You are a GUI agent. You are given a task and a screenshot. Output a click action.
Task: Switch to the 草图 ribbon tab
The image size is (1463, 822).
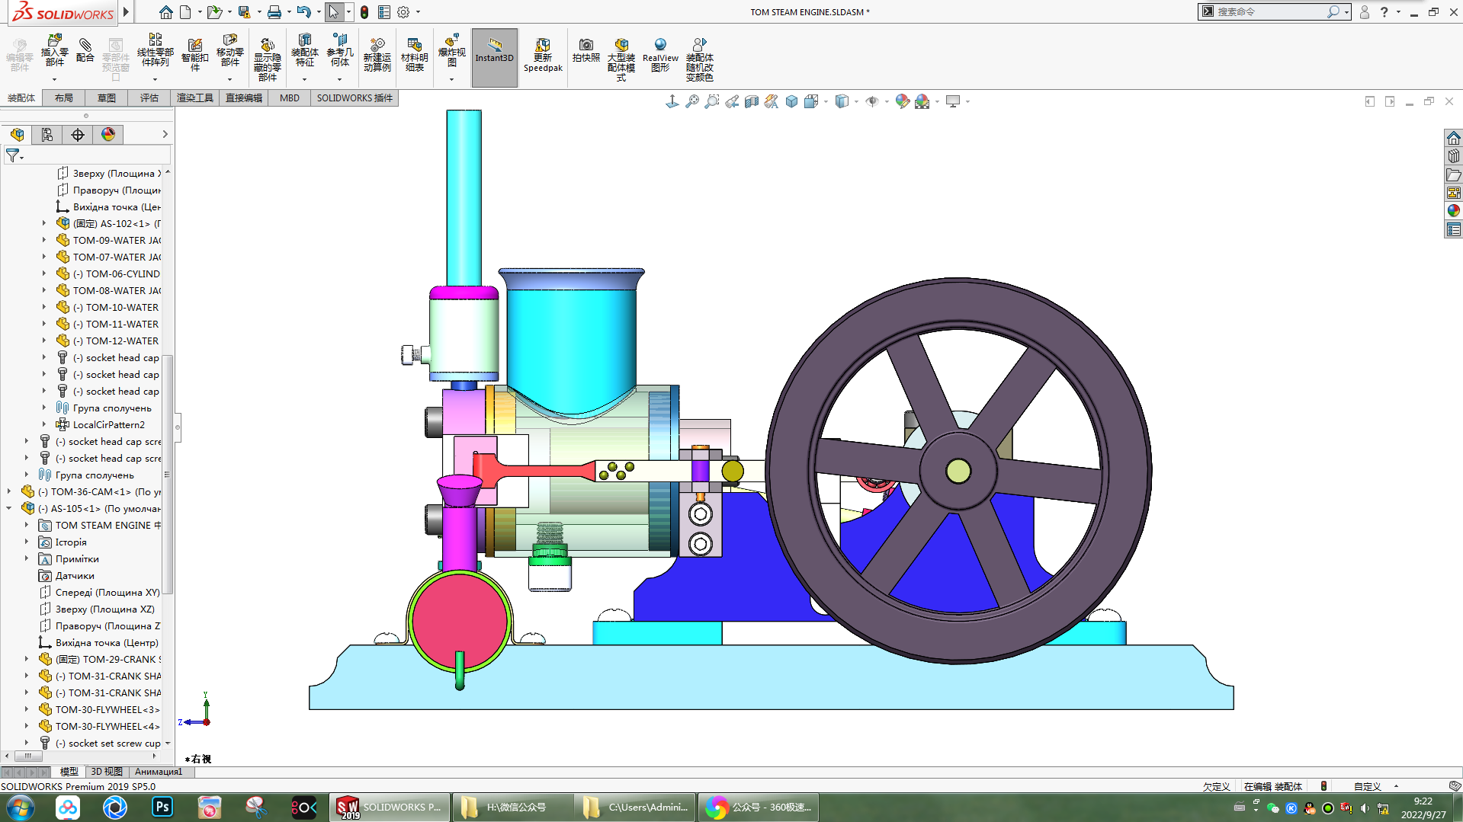click(x=107, y=98)
